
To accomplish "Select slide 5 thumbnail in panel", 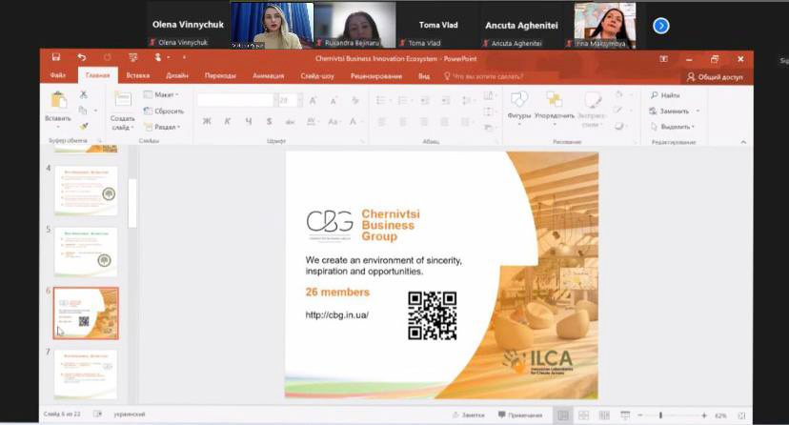I will pos(86,251).
